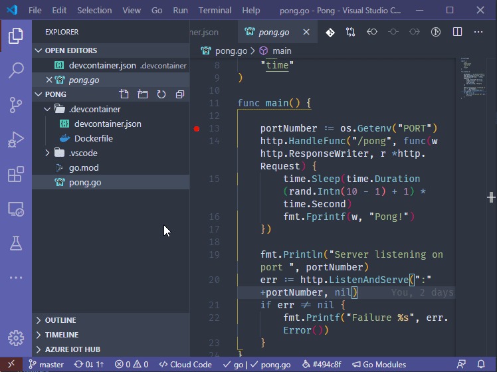Open the Terminal menu

click(215, 10)
